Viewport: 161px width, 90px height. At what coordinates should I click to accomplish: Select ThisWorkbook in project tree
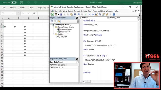(x=65, y=32)
